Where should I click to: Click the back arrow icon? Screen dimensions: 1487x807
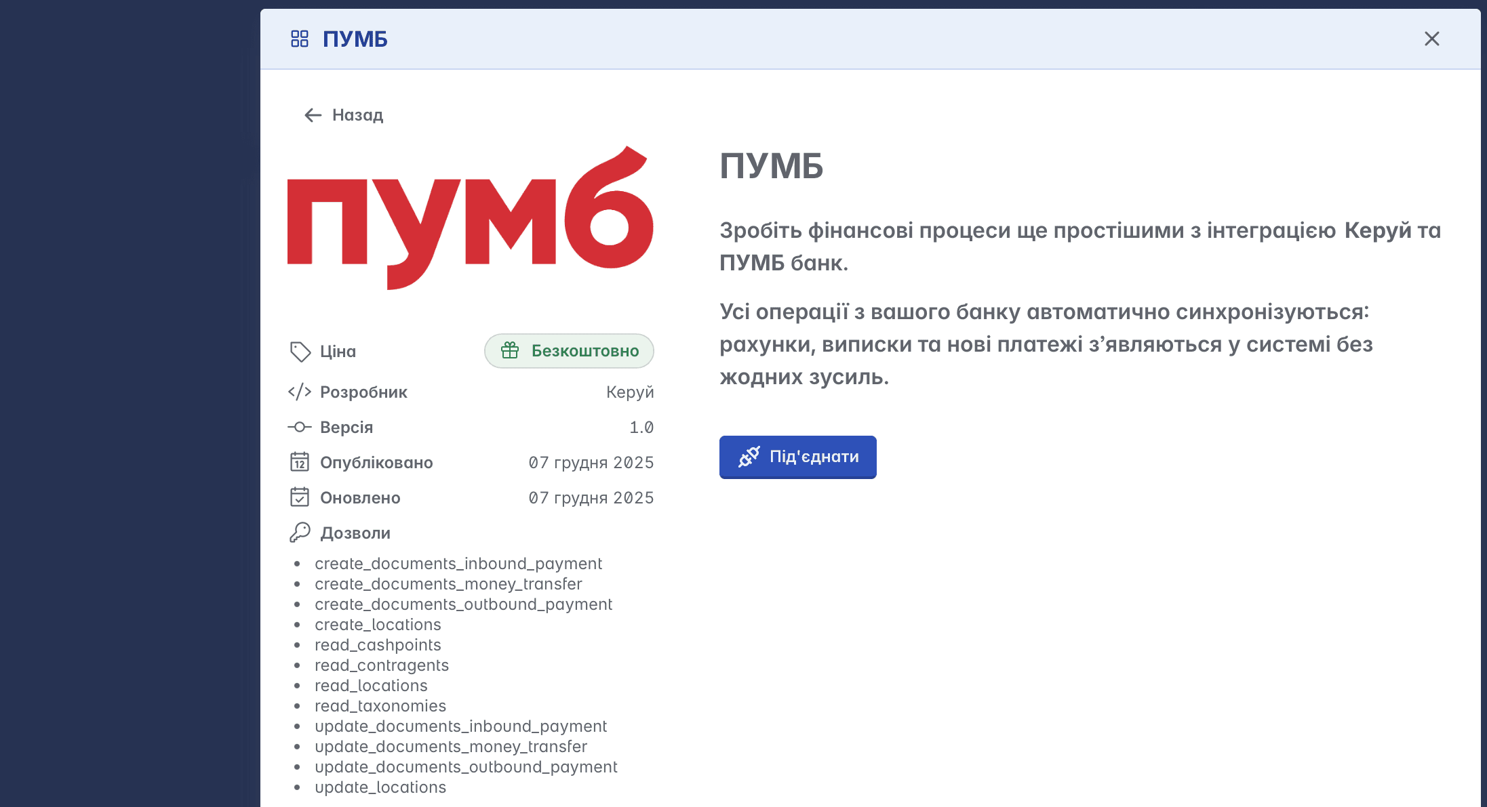[313, 115]
